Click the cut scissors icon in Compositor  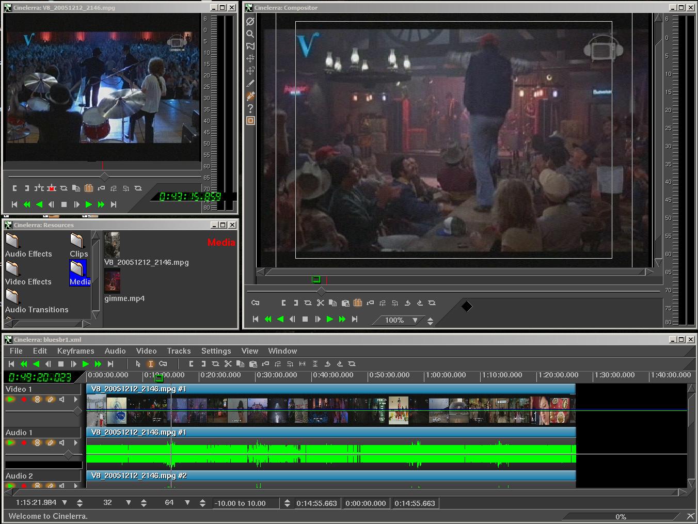(x=320, y=303)
